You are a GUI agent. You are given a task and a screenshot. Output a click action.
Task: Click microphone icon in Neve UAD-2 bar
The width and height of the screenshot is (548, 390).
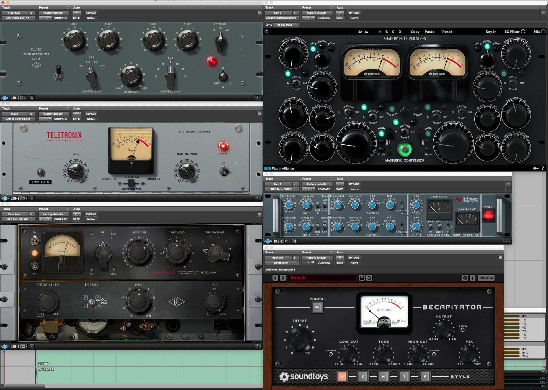point(295,241)
